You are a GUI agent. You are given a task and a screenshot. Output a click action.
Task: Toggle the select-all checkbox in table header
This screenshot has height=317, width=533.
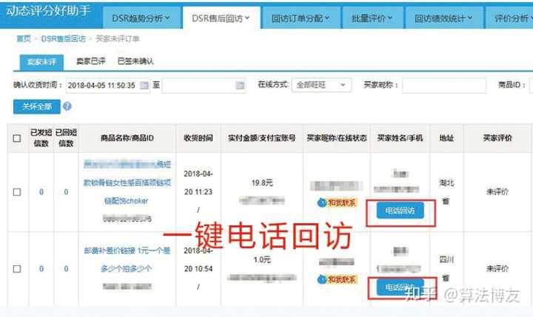[16, 138]
